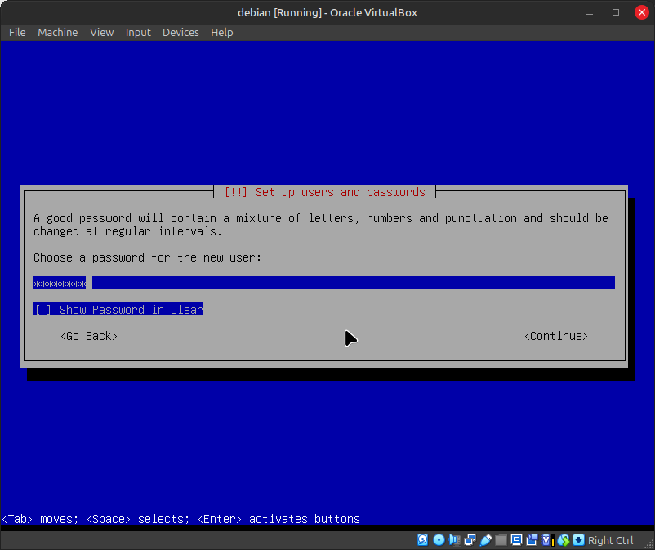Click the keyboard capture arrow icon
The width and height of the screenshot is (655, 550).
coord(578,540)
